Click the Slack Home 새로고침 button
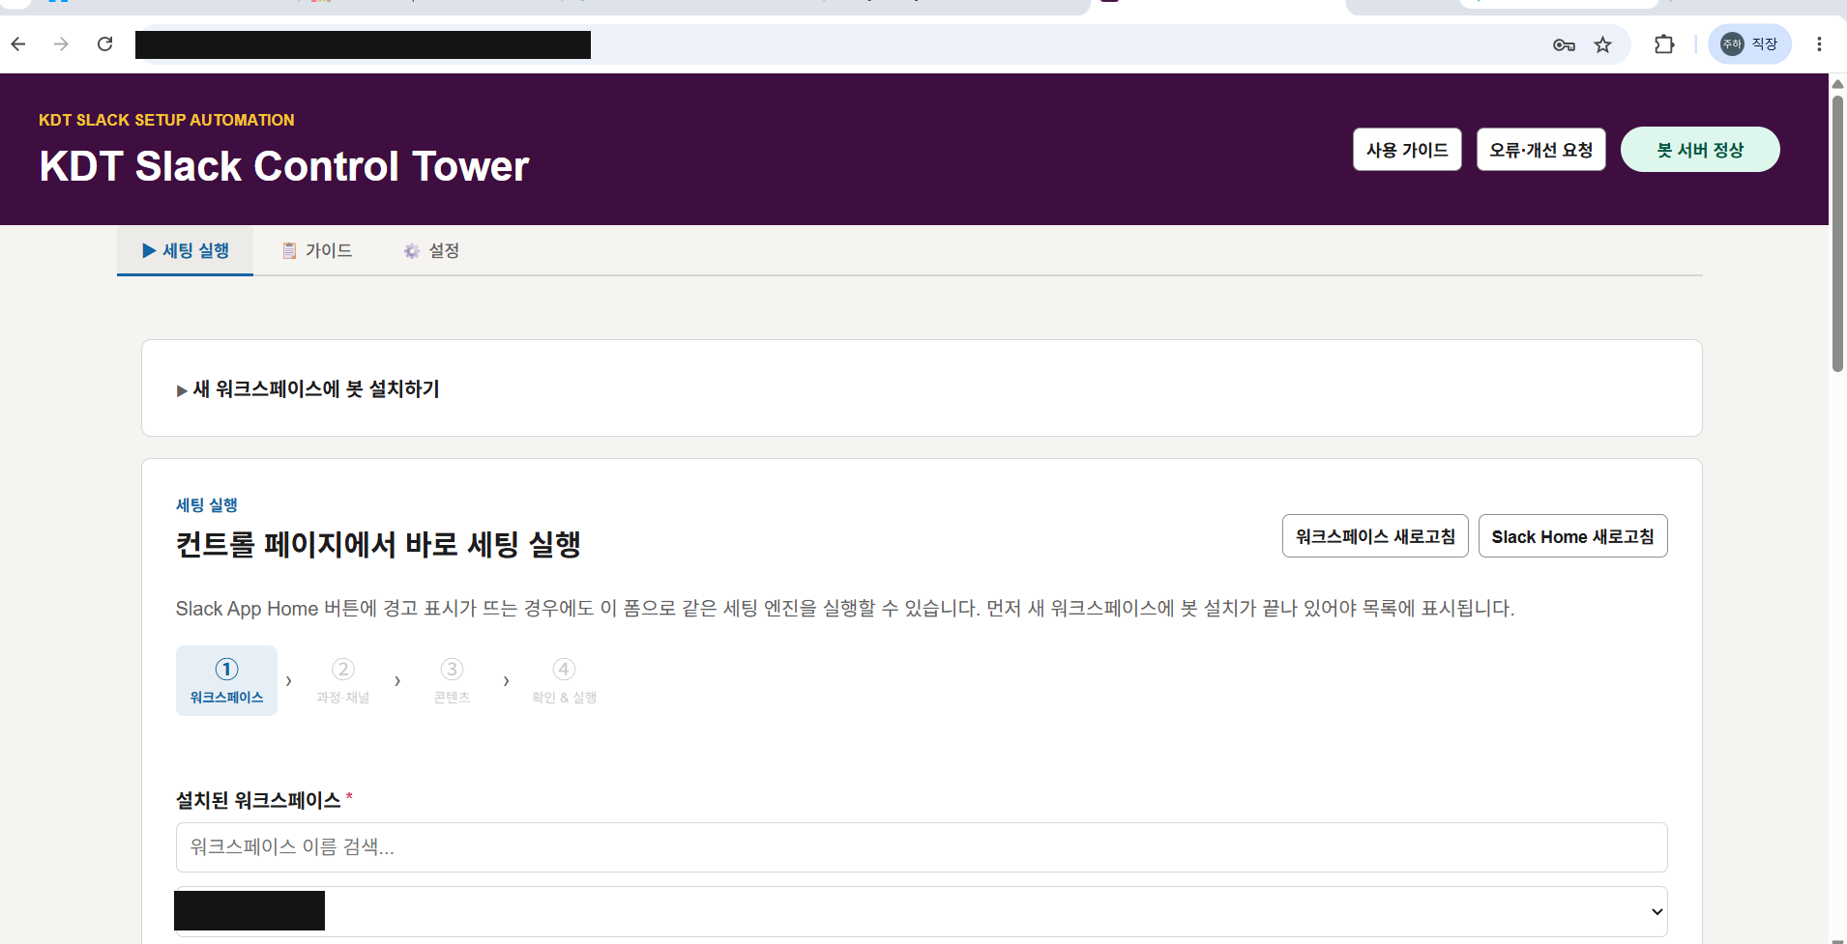The height and width of the screenshot is (944, 1847). click(1573, 536)
